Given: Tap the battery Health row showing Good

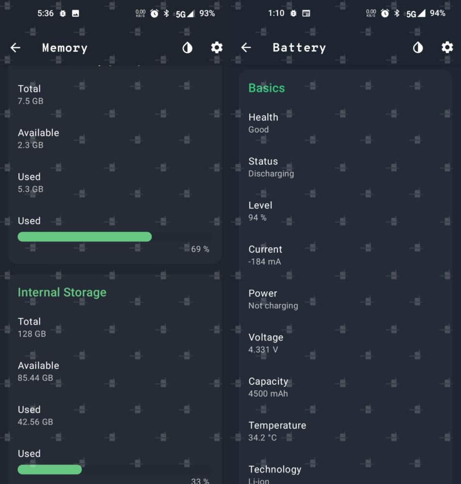Looking at the screenshot, I should pyautogui.click(x=263, y=123).
